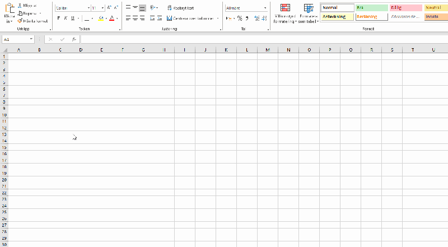Screen dimensions: 448x247
Task: Open the borders dropdown arrow
Action: pos(92,18)
